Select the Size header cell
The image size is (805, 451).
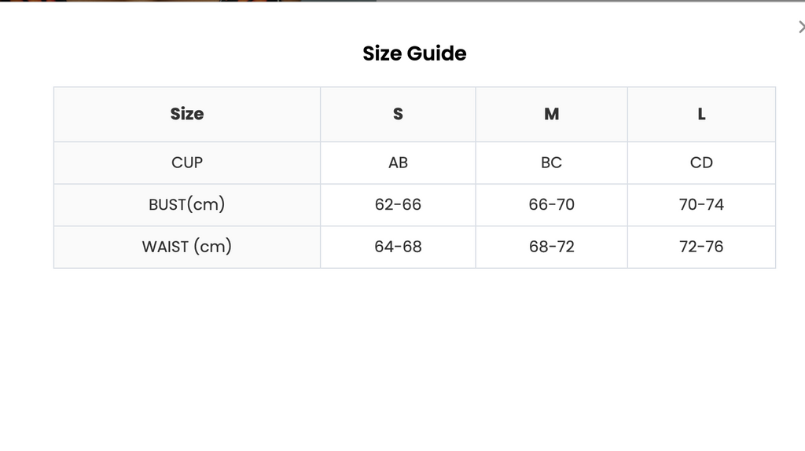point(187,114)
